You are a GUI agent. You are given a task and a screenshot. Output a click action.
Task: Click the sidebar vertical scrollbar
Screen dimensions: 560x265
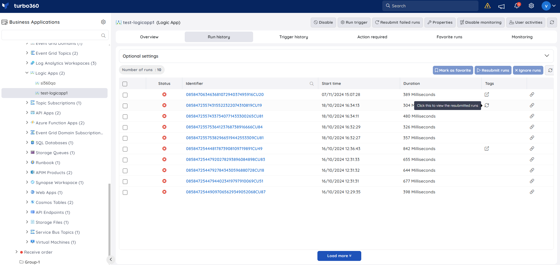tap(109, 219)
